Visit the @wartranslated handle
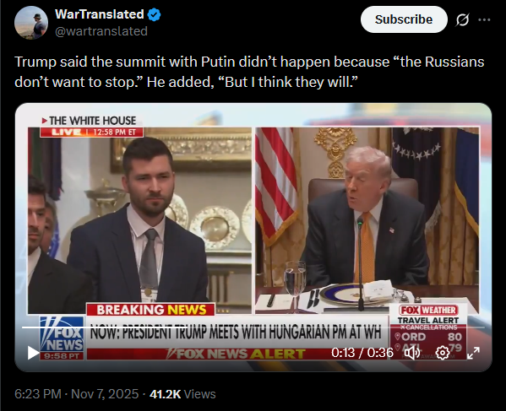This screenshot has width=506, height=411. [101, 31]
